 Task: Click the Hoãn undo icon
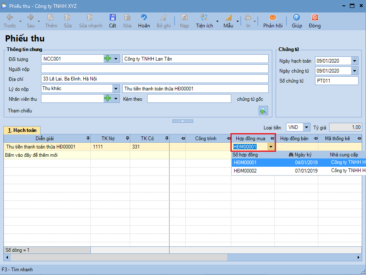click(144, 18)
